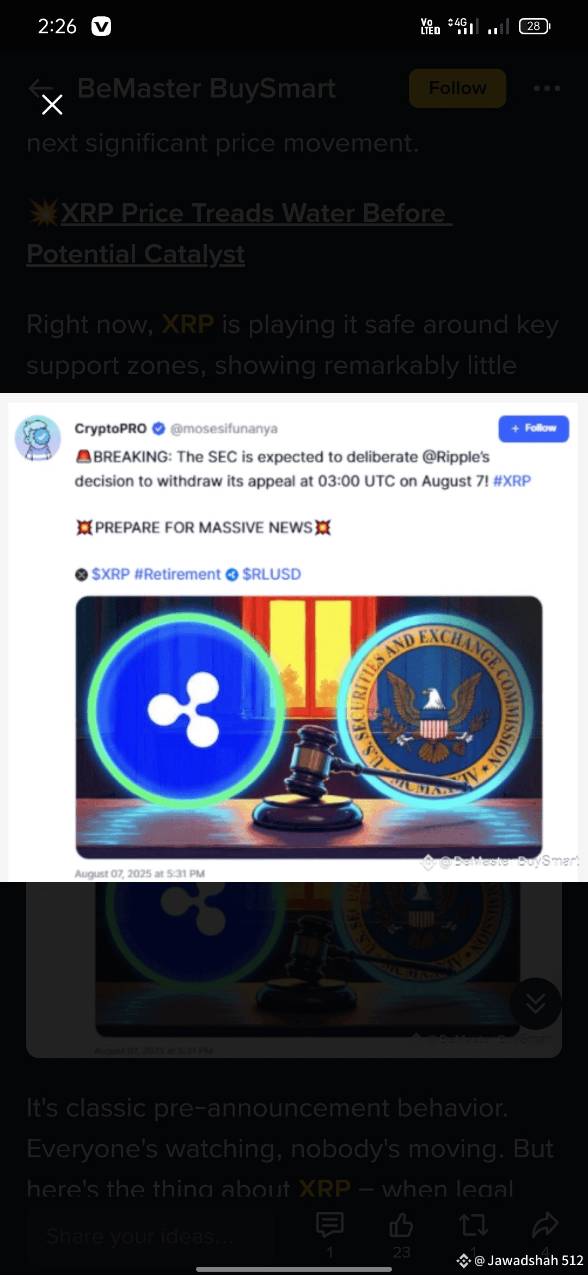The height and width of the screenshot is (1275, 588).
Task: Tap the #XRP hashtag in tweet
Action: click(512, 481)
